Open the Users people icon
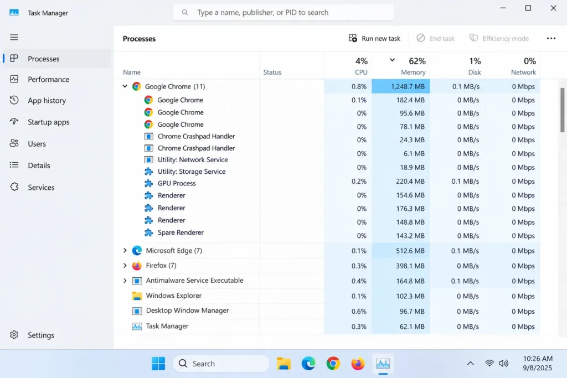 (x=14, y=143)
